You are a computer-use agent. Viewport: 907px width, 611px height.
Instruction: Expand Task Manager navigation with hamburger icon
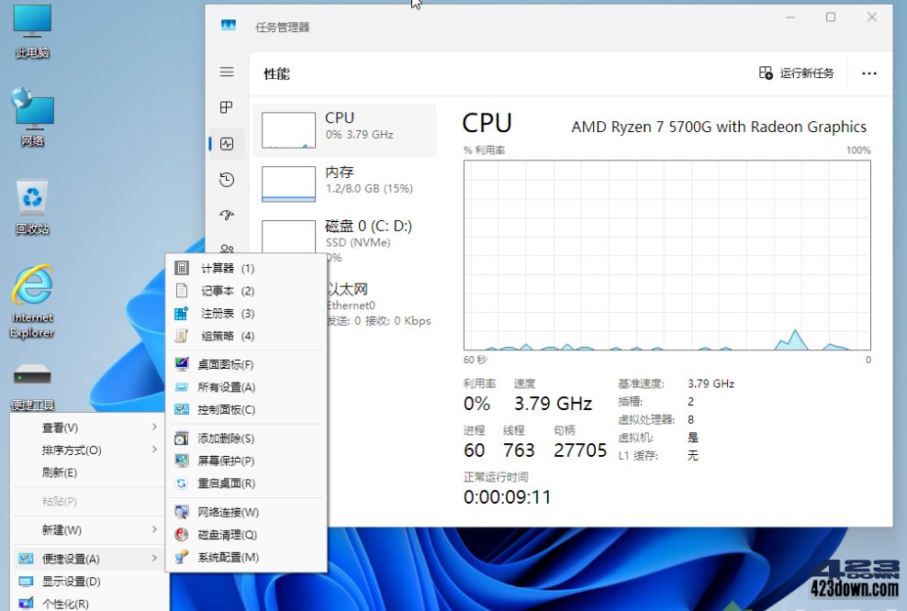pos(227,72)
